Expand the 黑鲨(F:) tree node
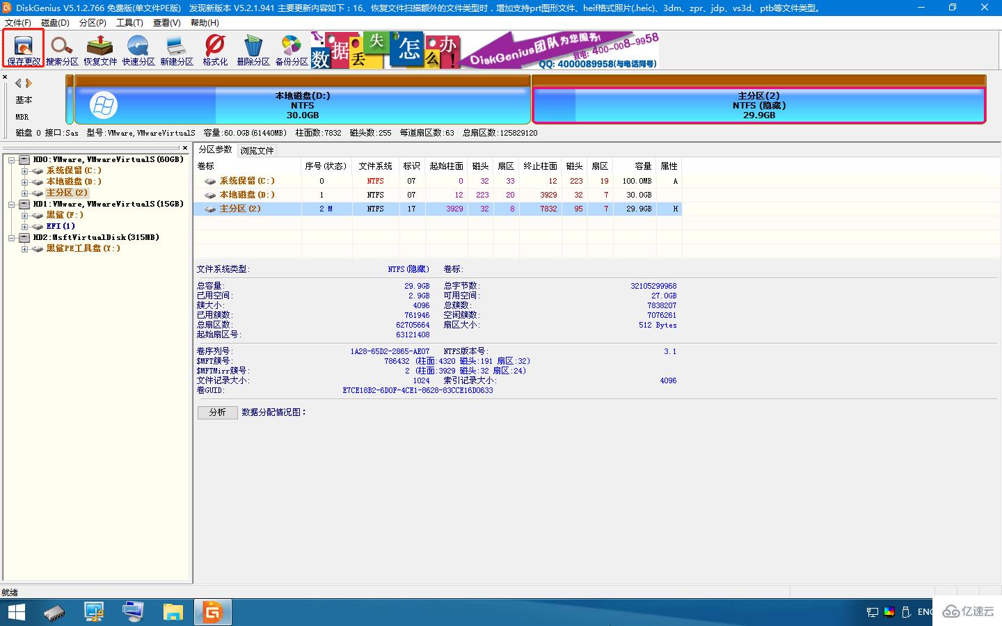The width and height of the screenshot is (1002, 626). pyautogui.click(x=24, y=216)
